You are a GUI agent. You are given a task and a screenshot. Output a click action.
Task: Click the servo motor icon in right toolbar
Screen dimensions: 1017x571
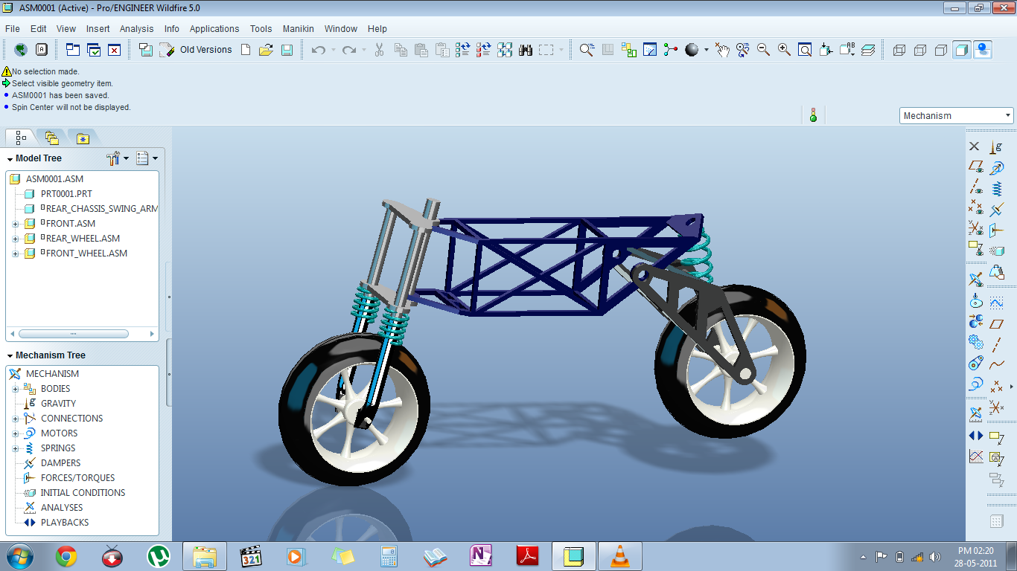996,168
